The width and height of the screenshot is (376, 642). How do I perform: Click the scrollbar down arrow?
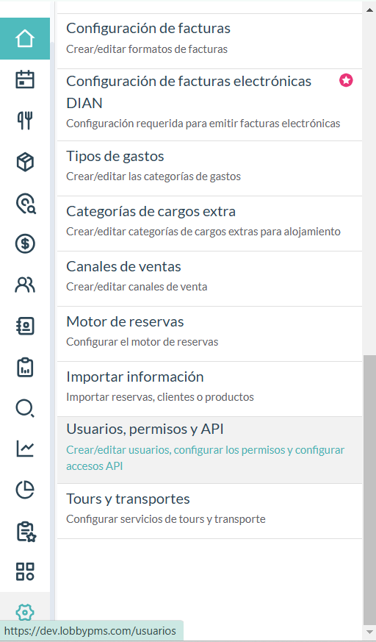[x=369, y=632]
